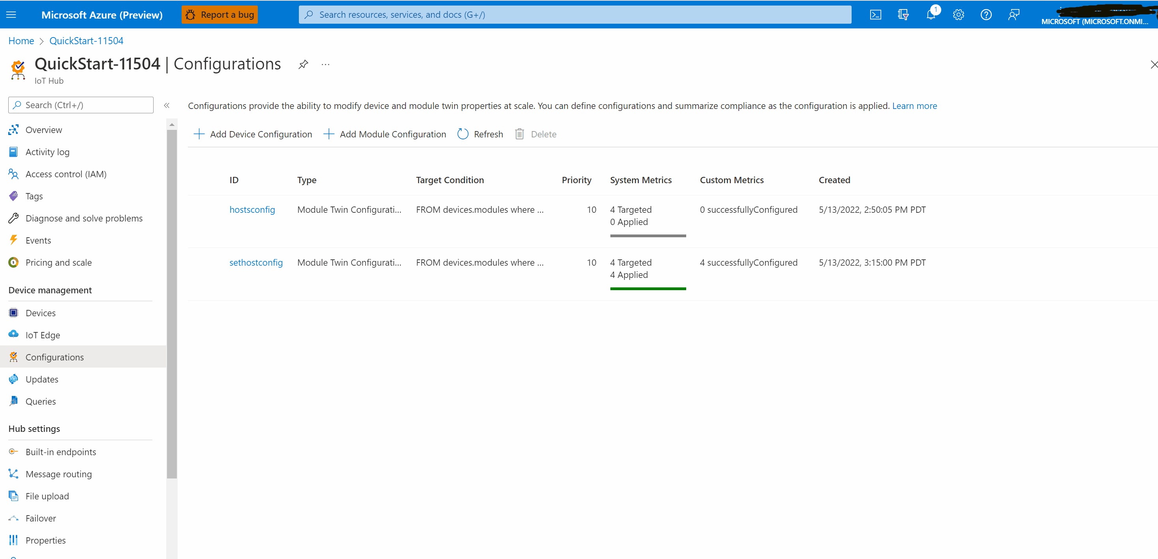1158x559 pixels.
Task: Expand the sidebar collapse toggle
Action: point(167,105)
